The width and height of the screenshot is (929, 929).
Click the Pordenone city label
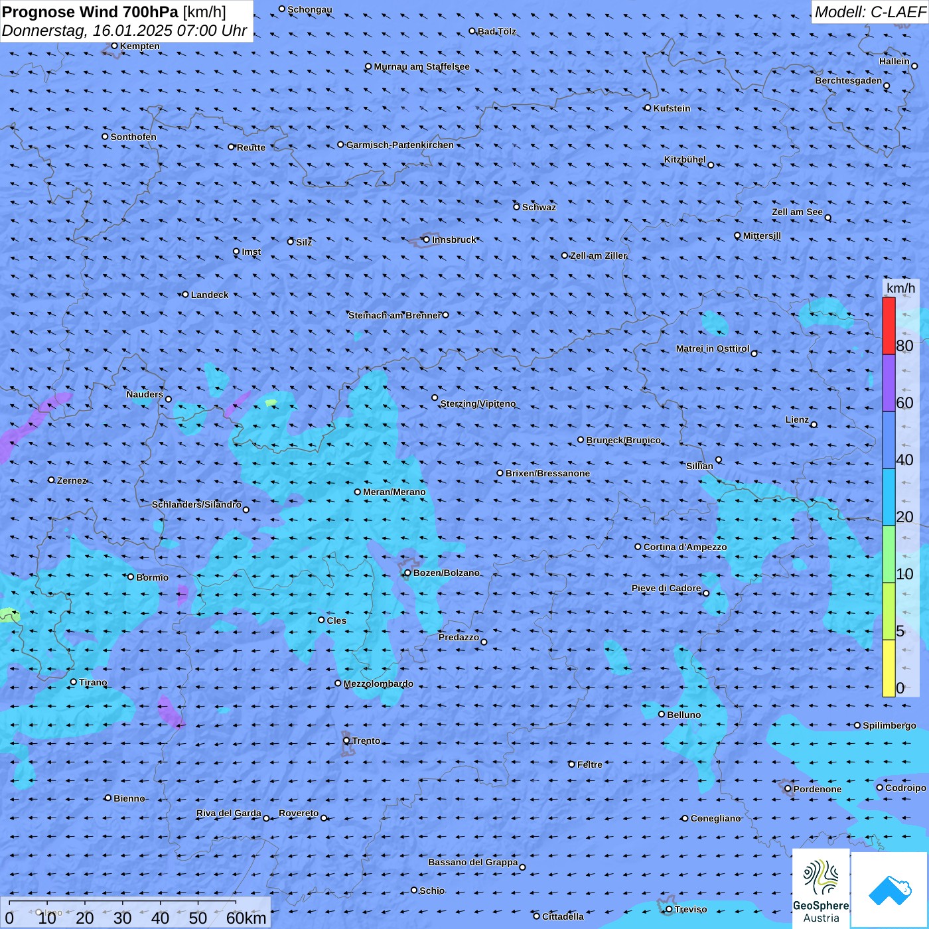point(817,789)
